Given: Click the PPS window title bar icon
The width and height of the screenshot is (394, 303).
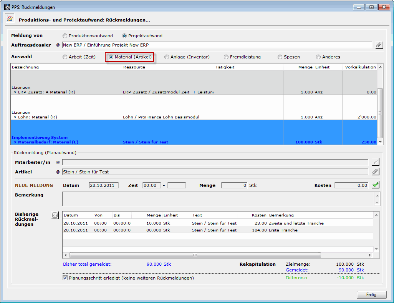Looking at the screenshot, I should [x=7, y=7].
